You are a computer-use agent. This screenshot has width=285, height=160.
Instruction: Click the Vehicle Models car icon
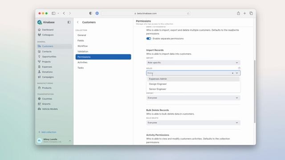(39, 109)
